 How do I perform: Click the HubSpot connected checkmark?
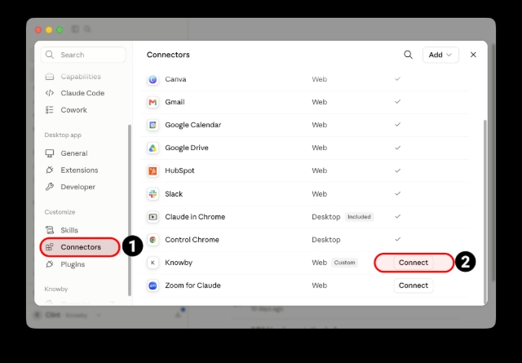click(397, 170)
